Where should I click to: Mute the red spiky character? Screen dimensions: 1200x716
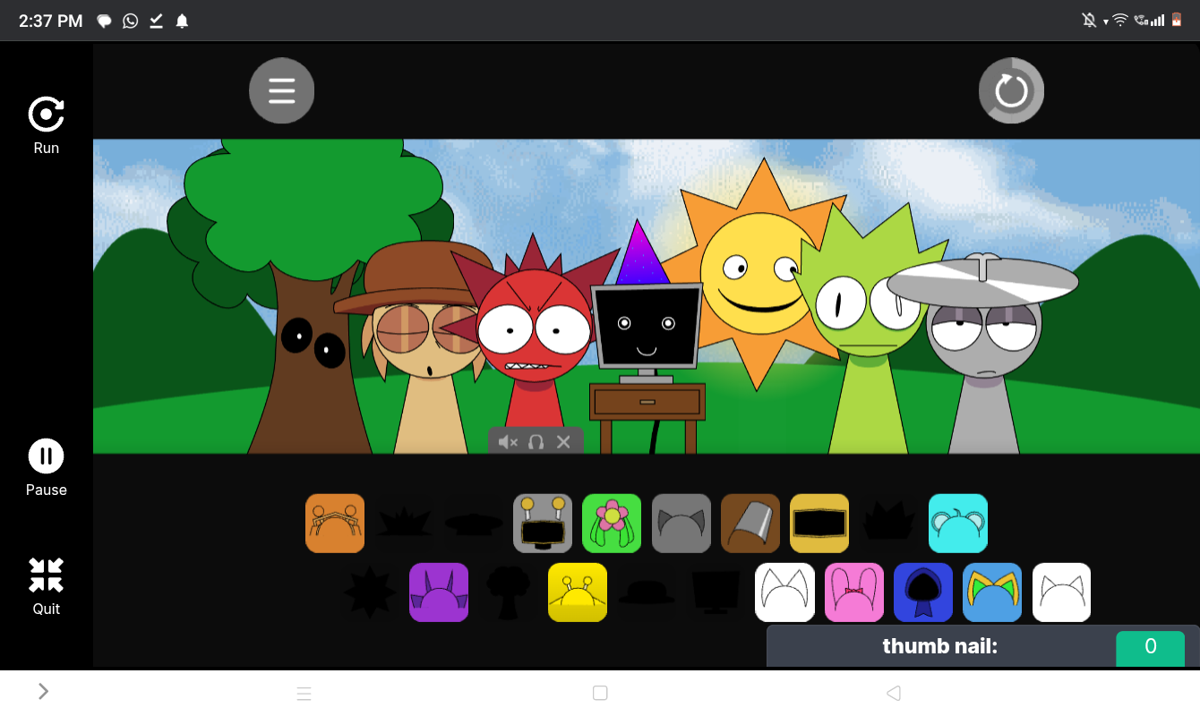pos(508,441)
